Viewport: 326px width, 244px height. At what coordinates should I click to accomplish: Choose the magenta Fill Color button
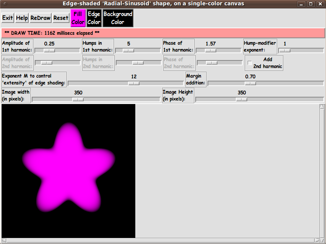click(x=78, y=18)
